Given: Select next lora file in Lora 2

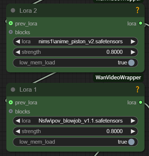Looking at the screenshot, I should point(133,41).
